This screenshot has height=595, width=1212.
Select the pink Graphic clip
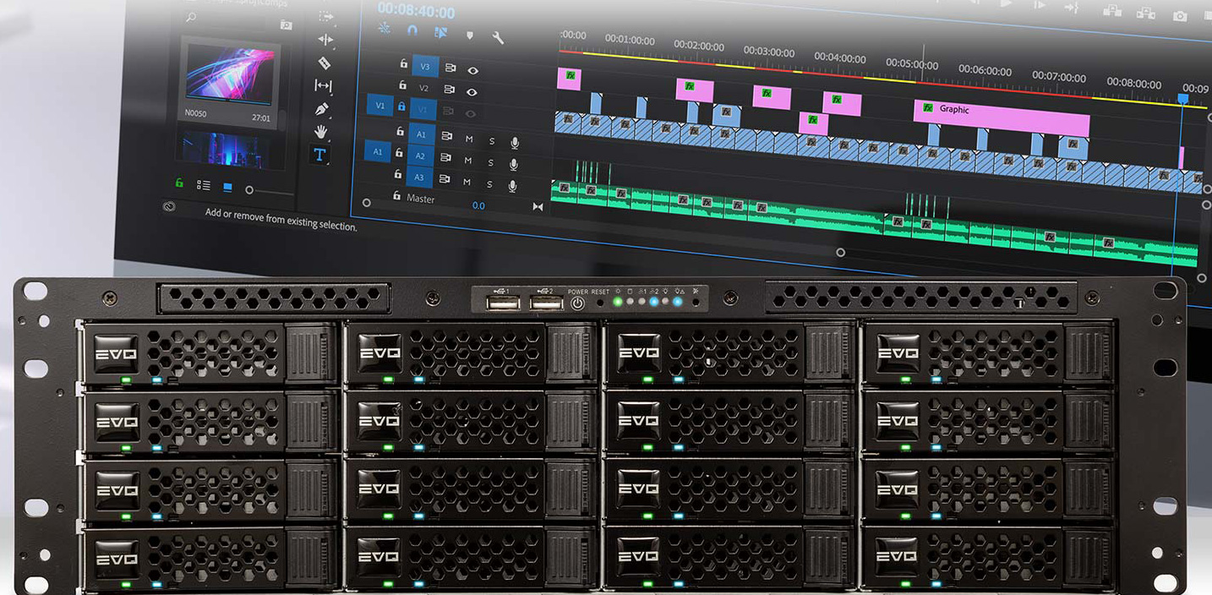coord(1002,117)
